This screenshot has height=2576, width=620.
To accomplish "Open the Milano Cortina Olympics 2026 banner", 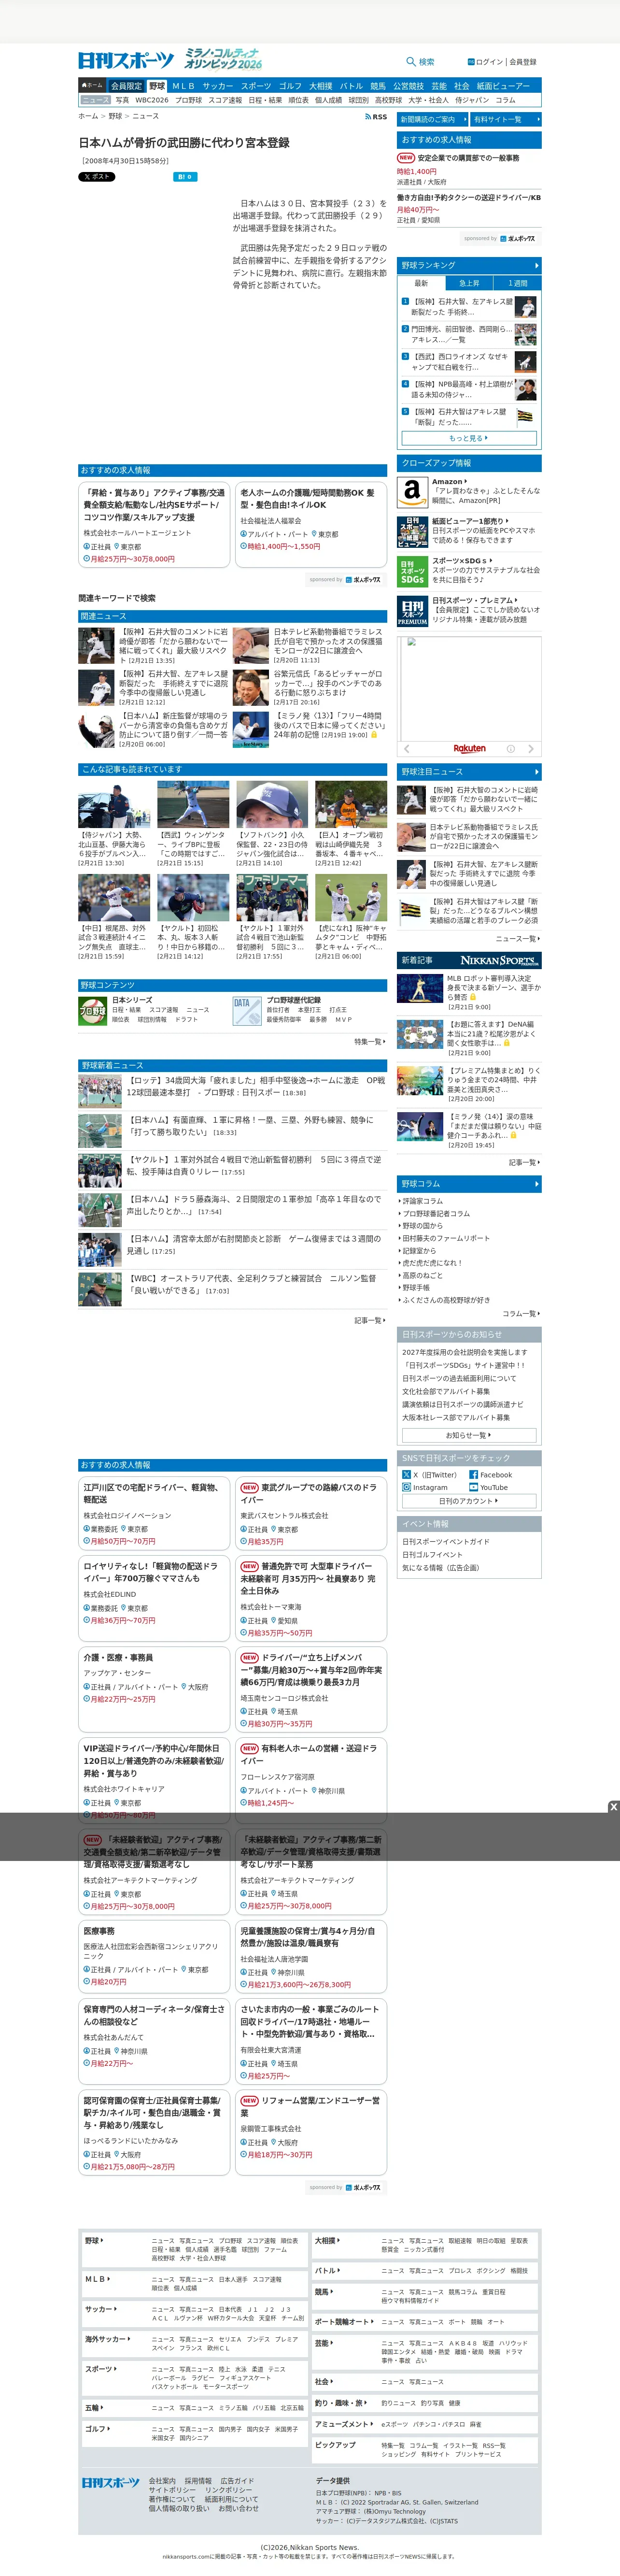I will [223, 58].
